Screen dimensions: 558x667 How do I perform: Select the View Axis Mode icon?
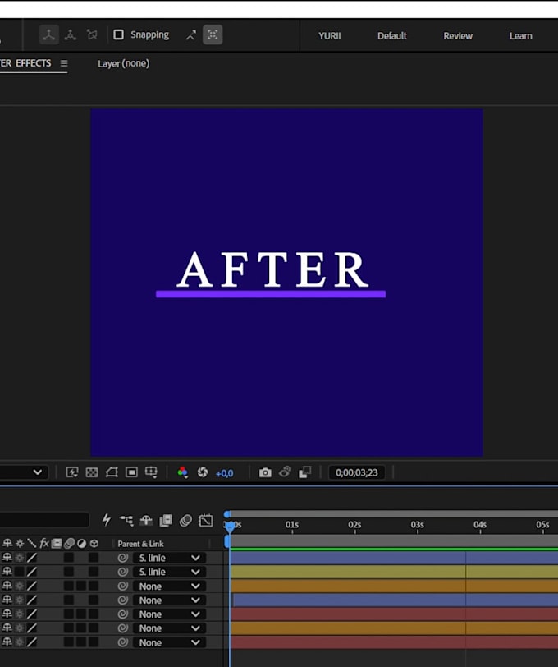click(92, 34)
